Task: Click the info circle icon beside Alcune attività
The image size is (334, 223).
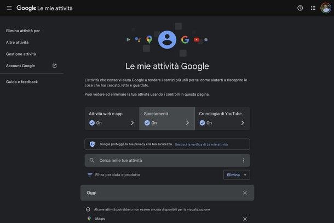Action: click(x=88, y=209)
